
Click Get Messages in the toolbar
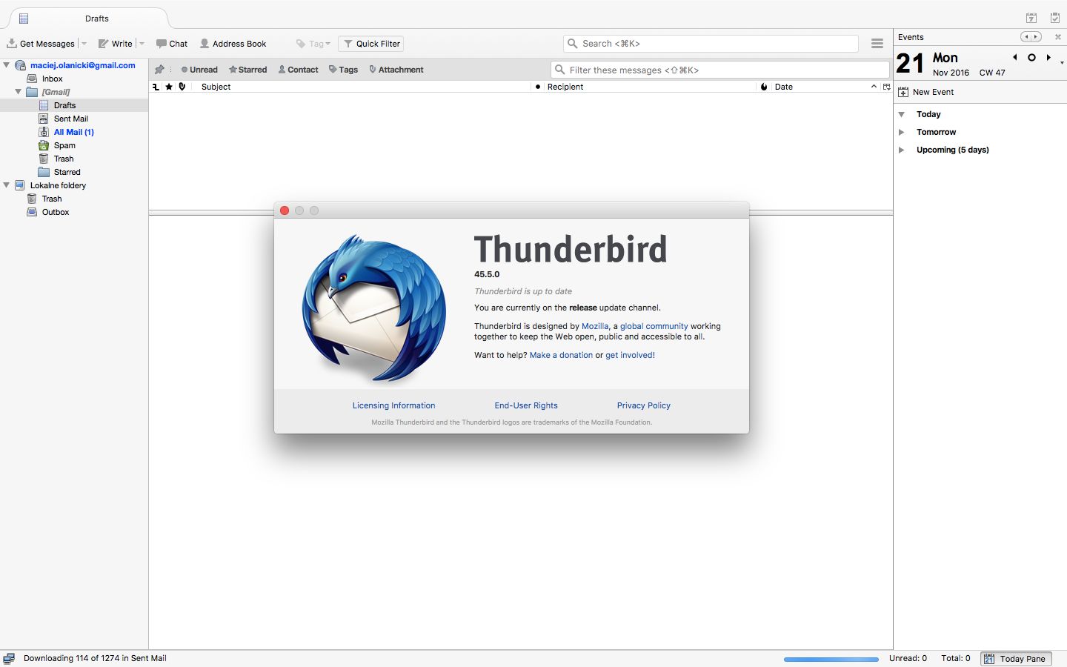click(41, 44)
